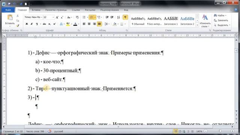This screenshot has height=135, width=240.
Task: Click the Sort A-Z icon
Action: tap(118, 17)
